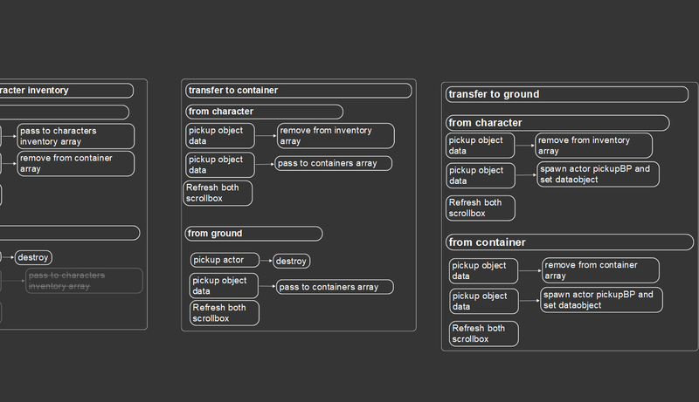Click 'remove from inventory array' in transfer to ground
The width and height of the screenshot is (699, 402).
coord(594,146)
